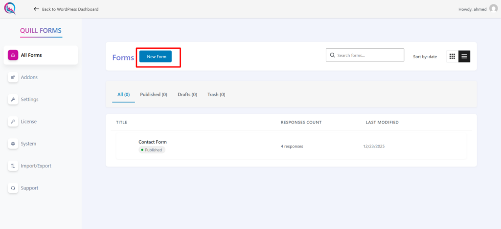
Task: Switch to list view layout
Action: [464, 57]
